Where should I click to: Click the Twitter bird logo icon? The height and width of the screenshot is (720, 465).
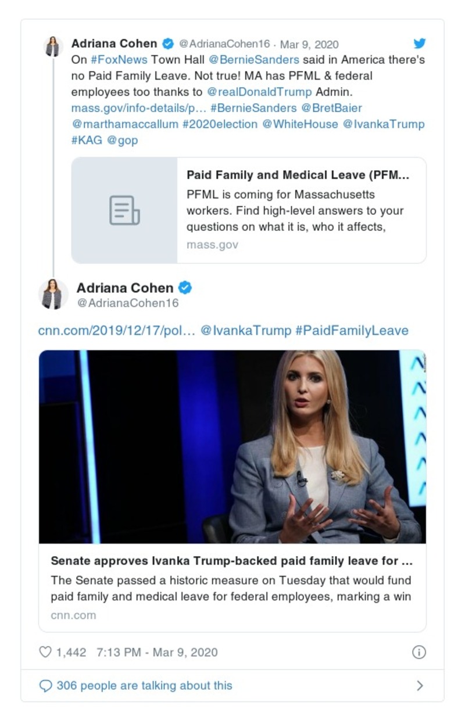[419, 44]
